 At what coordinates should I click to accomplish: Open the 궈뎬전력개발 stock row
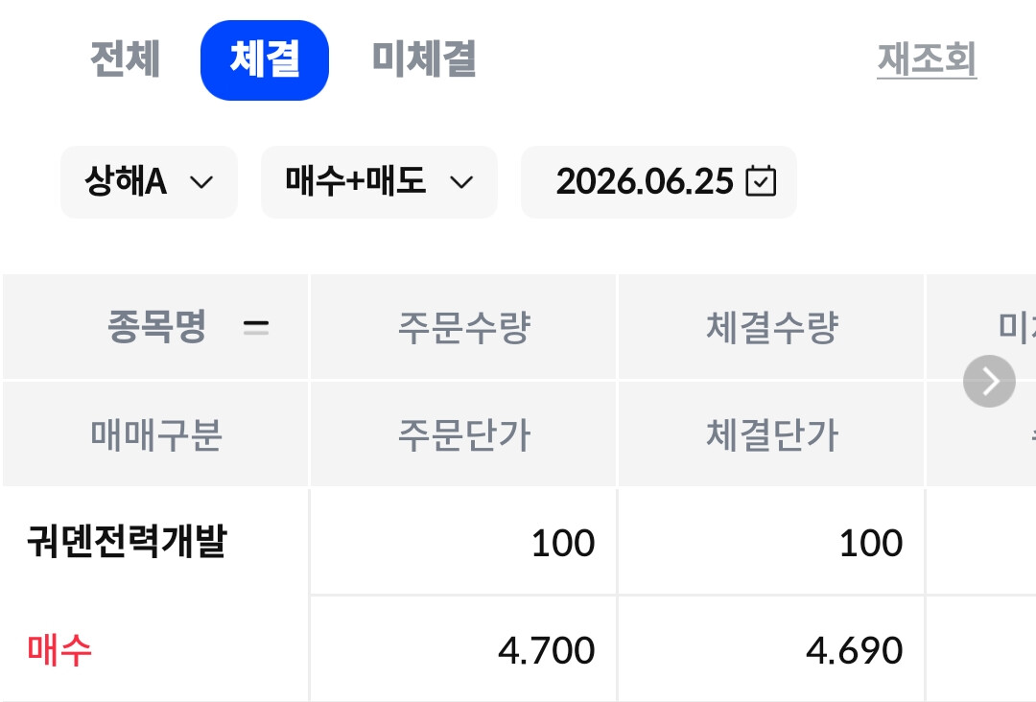127,542
